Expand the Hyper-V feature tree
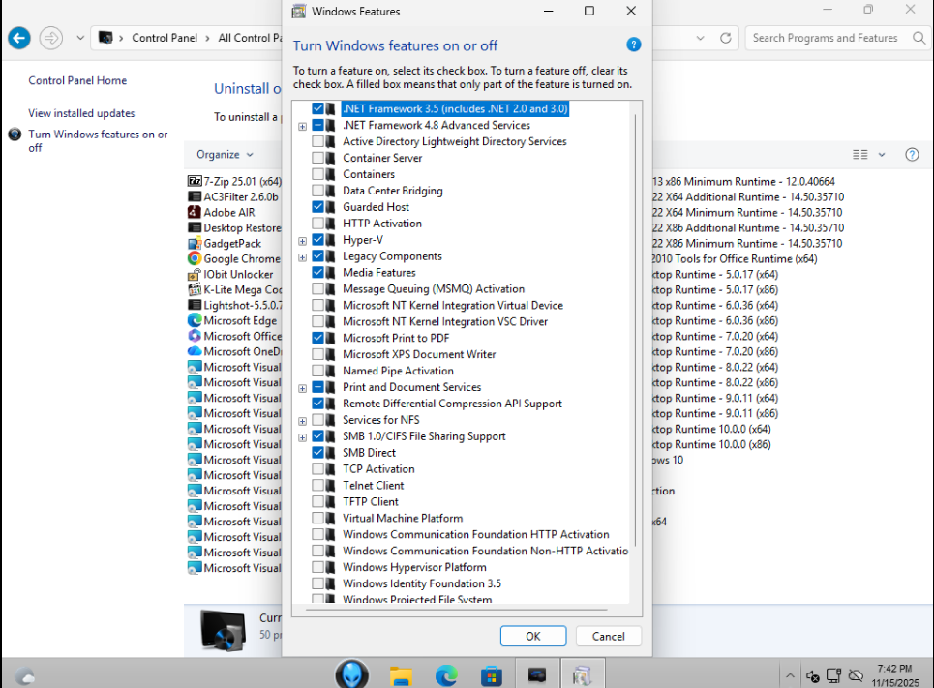934x688 pixels. [x=303, y=240]
